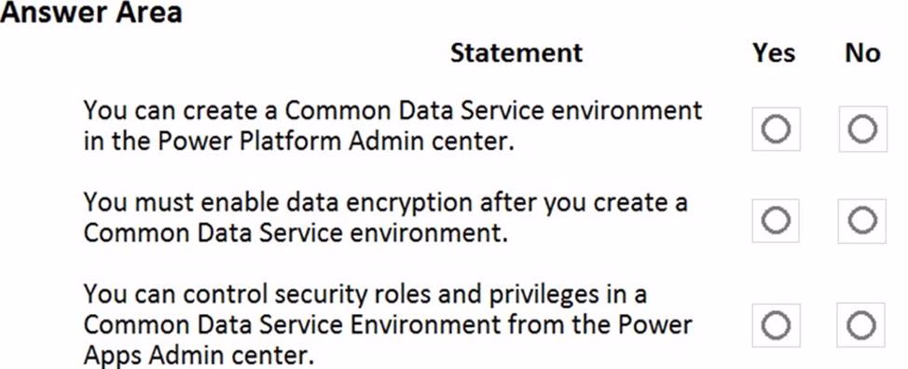908x369 pixels.
Task: Select Yes for creating environment in Power Platform
Action: pyautogui.click(x=776, y=129)
